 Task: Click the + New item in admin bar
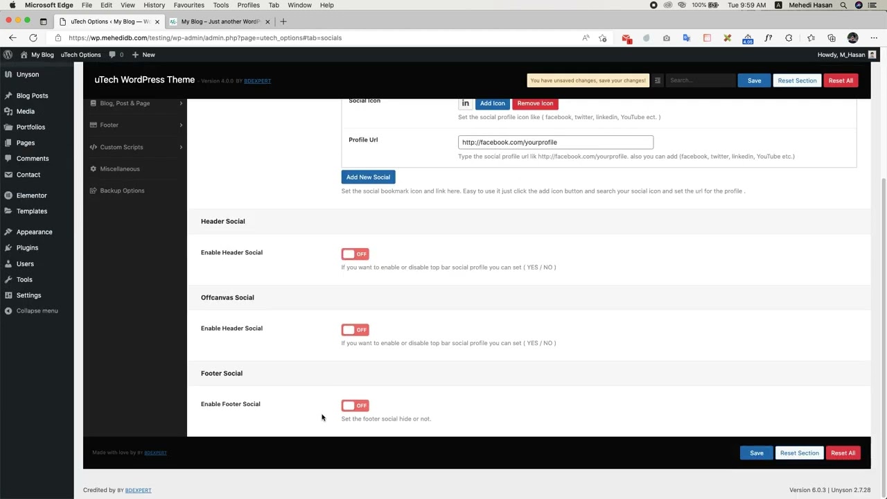pos(143,55)
